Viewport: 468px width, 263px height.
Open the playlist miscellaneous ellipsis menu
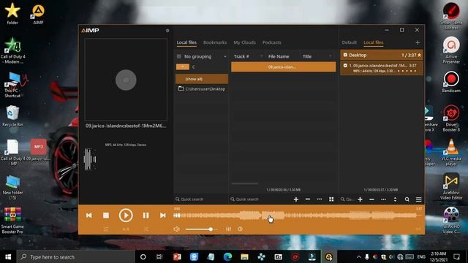[x=383, y=199]
